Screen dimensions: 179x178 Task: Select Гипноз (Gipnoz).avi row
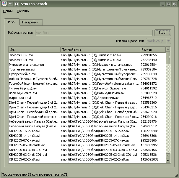(x=87, y=88)
